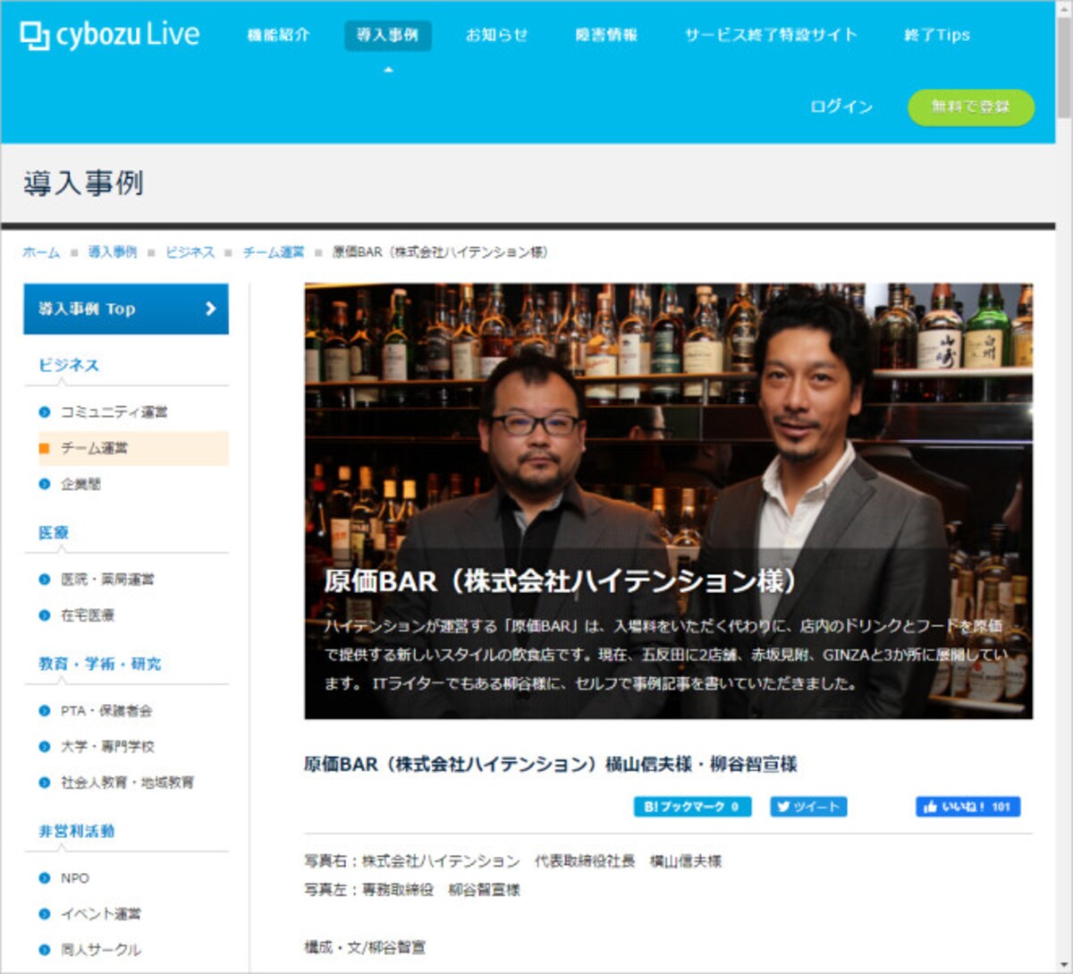Click the 構成・文/柳谷智宣 text
1073x974 pixels.
365,947
